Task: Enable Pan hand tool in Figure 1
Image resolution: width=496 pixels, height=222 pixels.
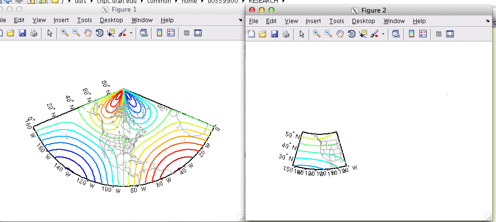Action: coord(88,33)
